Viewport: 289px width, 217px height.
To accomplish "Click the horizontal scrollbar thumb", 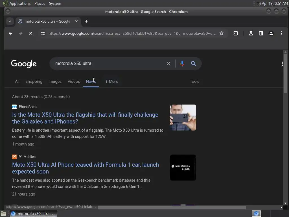I will coord(172,207).
